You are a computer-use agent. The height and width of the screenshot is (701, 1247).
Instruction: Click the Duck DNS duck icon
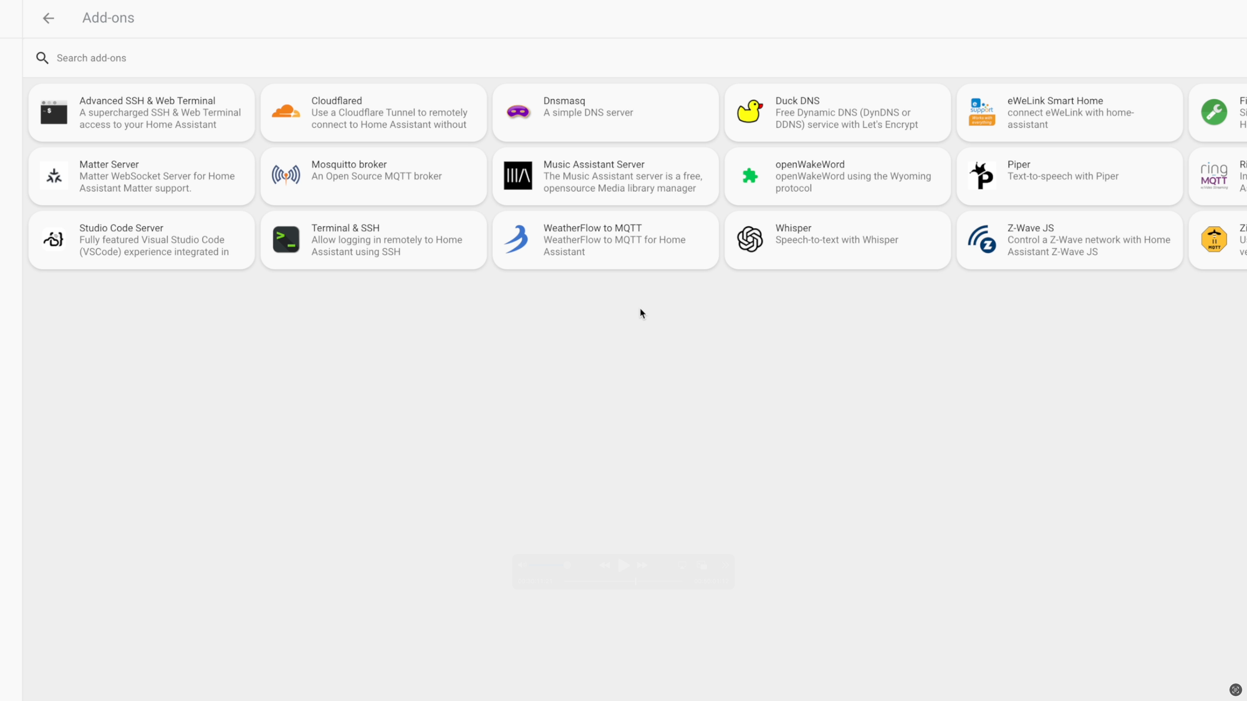(x=750, y=112)
